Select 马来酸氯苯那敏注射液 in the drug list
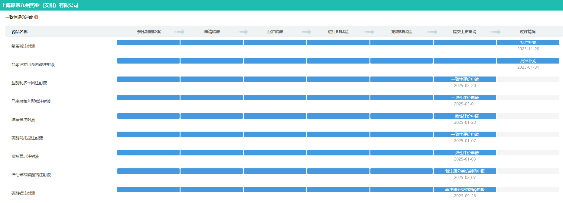Viewport: 563px width, 203px height. 31,101
